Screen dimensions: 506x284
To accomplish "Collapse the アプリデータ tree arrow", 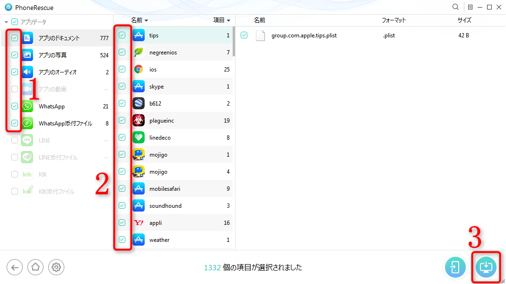I will pyautogui.click(x=6, y=22).
